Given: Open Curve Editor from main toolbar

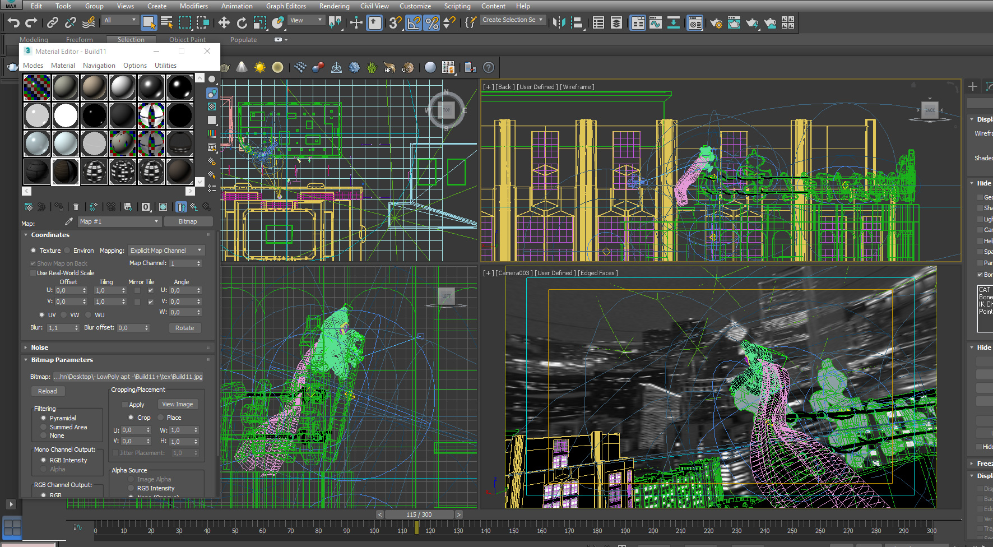Looking at the screenshot, I should pyautogui.click(x=655, y=23).
